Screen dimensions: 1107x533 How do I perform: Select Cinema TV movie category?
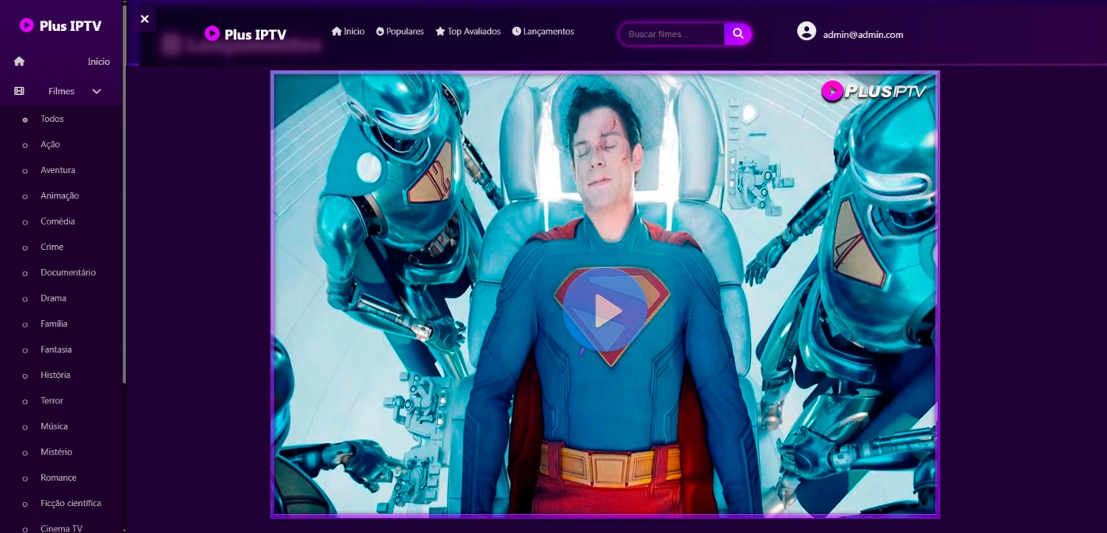pyautogui.click(x=62, y=528)
